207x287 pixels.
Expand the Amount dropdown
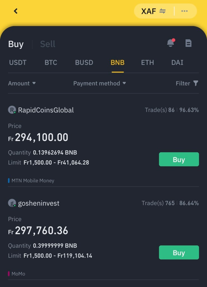click(x=22, y=83)
